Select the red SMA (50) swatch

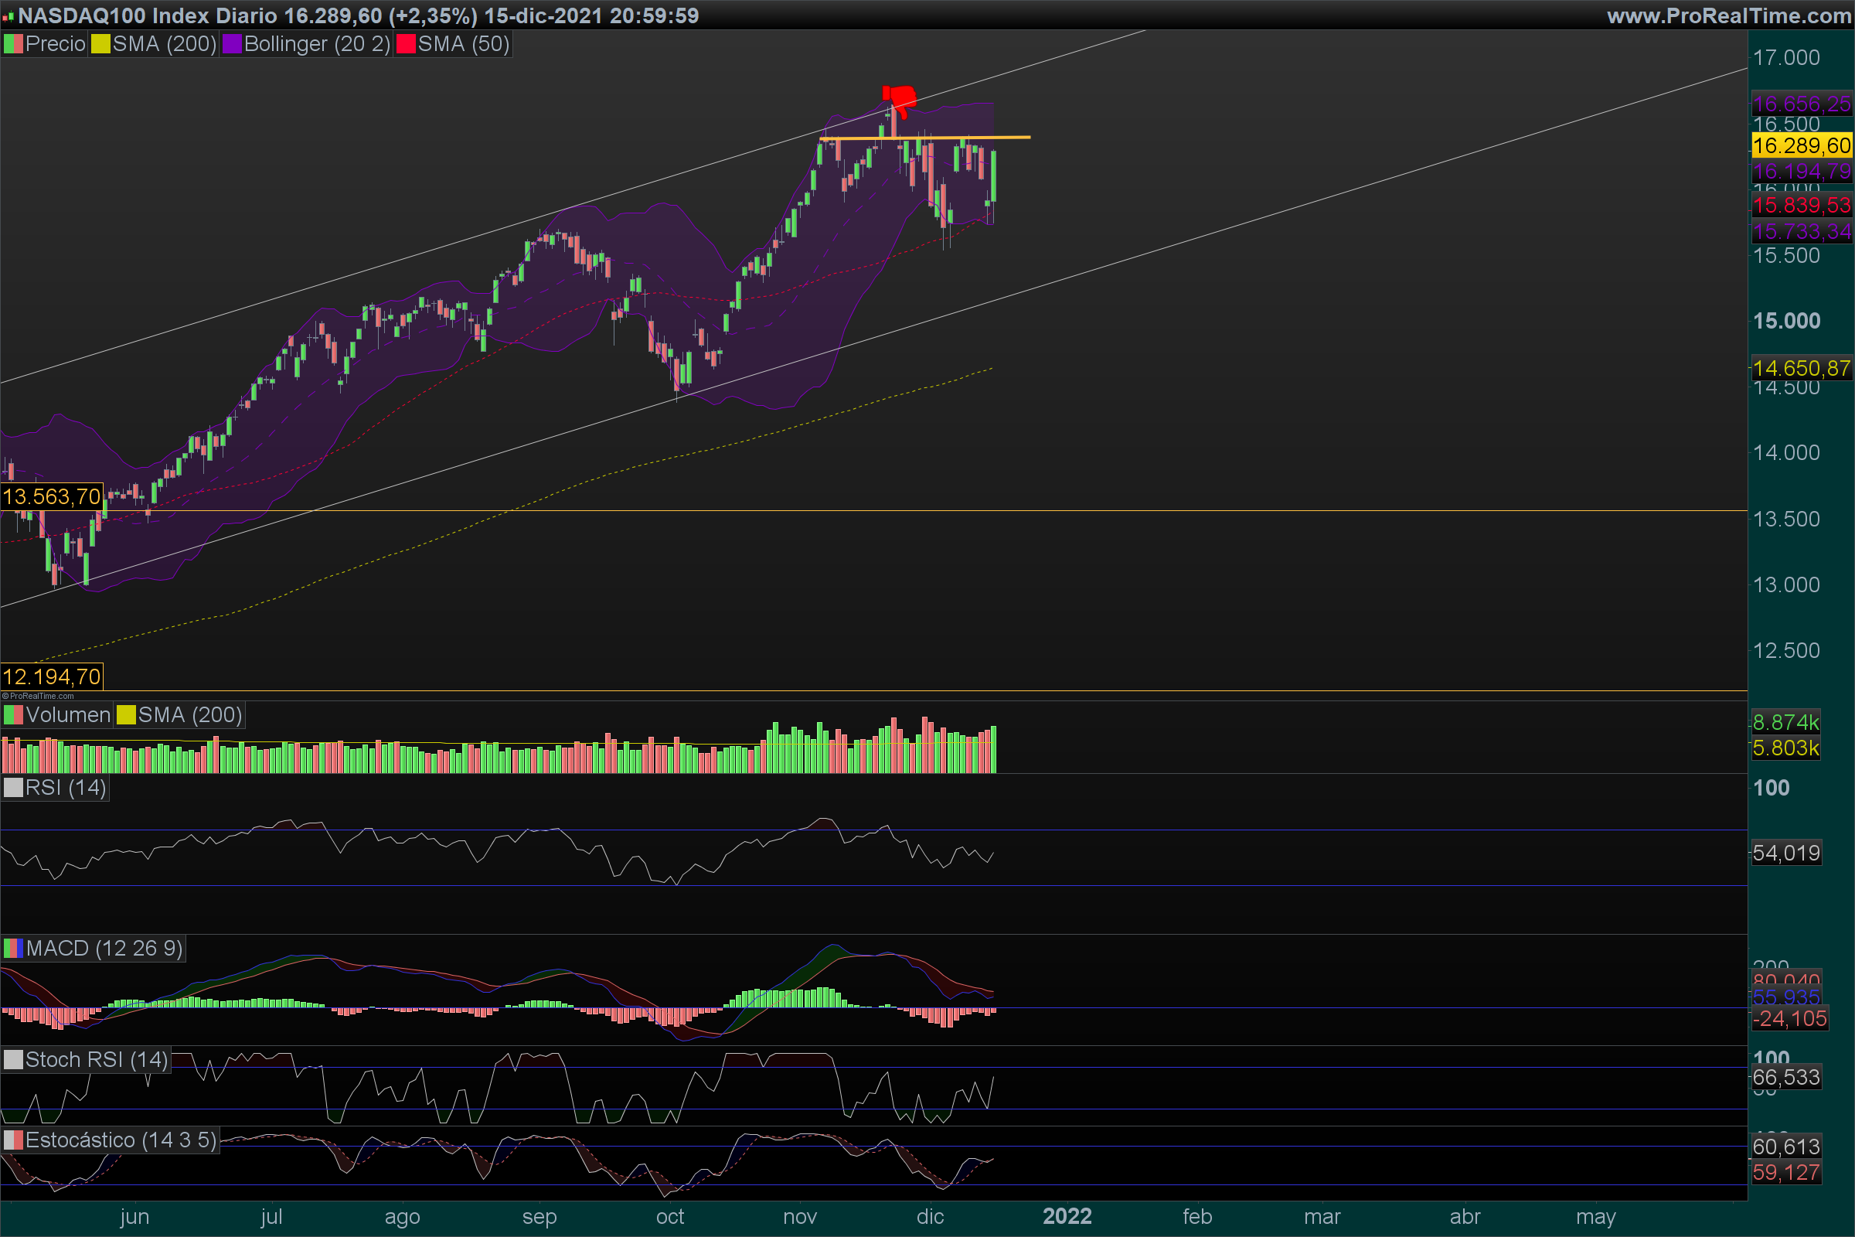pyautogui.click(x=405, y=44)
